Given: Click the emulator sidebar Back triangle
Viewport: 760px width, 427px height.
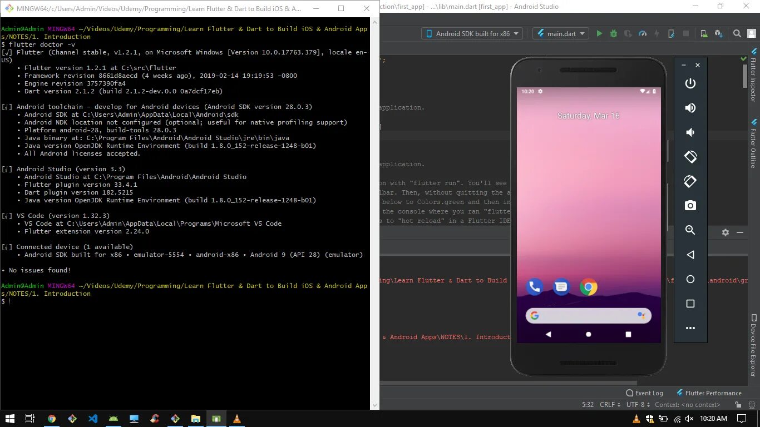Looking at the screenshot, I should (690, 255).
